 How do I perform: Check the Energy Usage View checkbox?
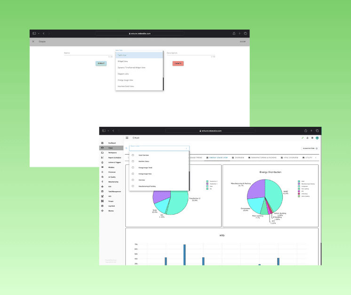(133, 174)
